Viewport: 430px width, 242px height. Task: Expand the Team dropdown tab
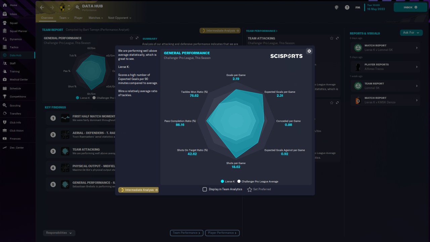pos(64,18)
